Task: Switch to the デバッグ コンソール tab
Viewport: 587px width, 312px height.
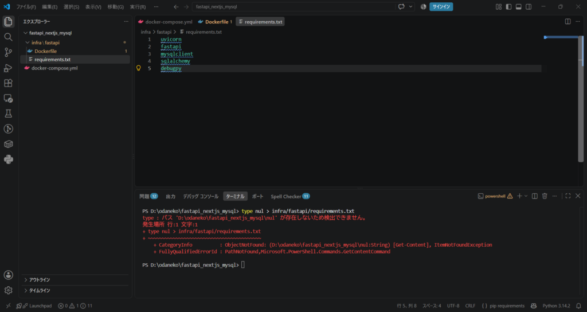Action: (x=200, y=196)
